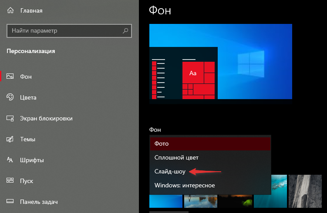Screen dimensions: 327x213
Task: Click the magnifier icon in search box
Action: (x=125, y=31)
